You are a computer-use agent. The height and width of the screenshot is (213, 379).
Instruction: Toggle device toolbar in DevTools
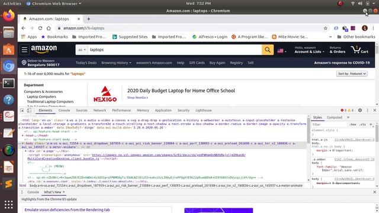click(29, 111)
